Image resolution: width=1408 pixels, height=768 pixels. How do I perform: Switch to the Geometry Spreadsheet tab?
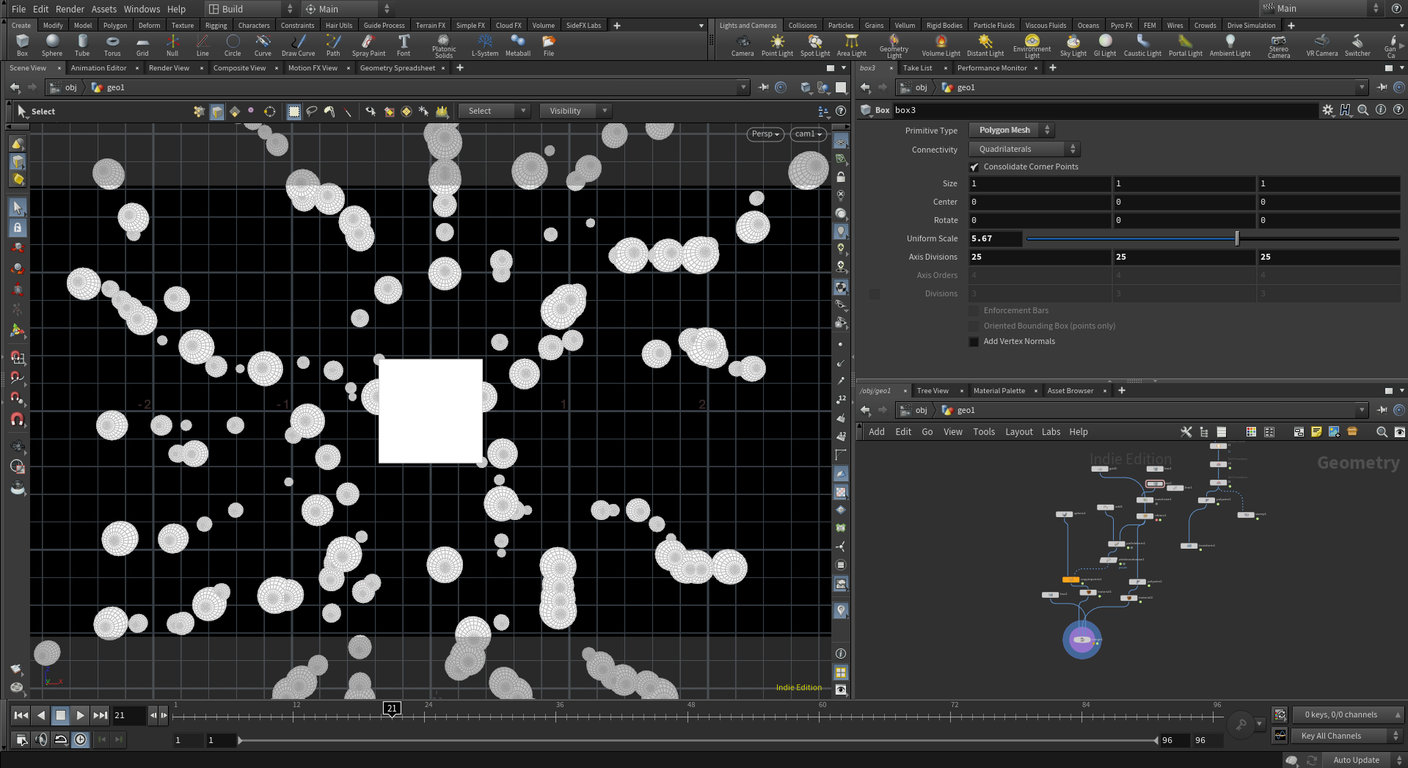tap(398, 68)
